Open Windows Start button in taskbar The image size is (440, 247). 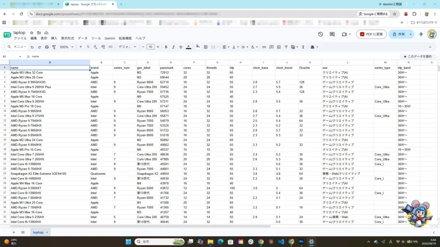click(x=128, y=242)
